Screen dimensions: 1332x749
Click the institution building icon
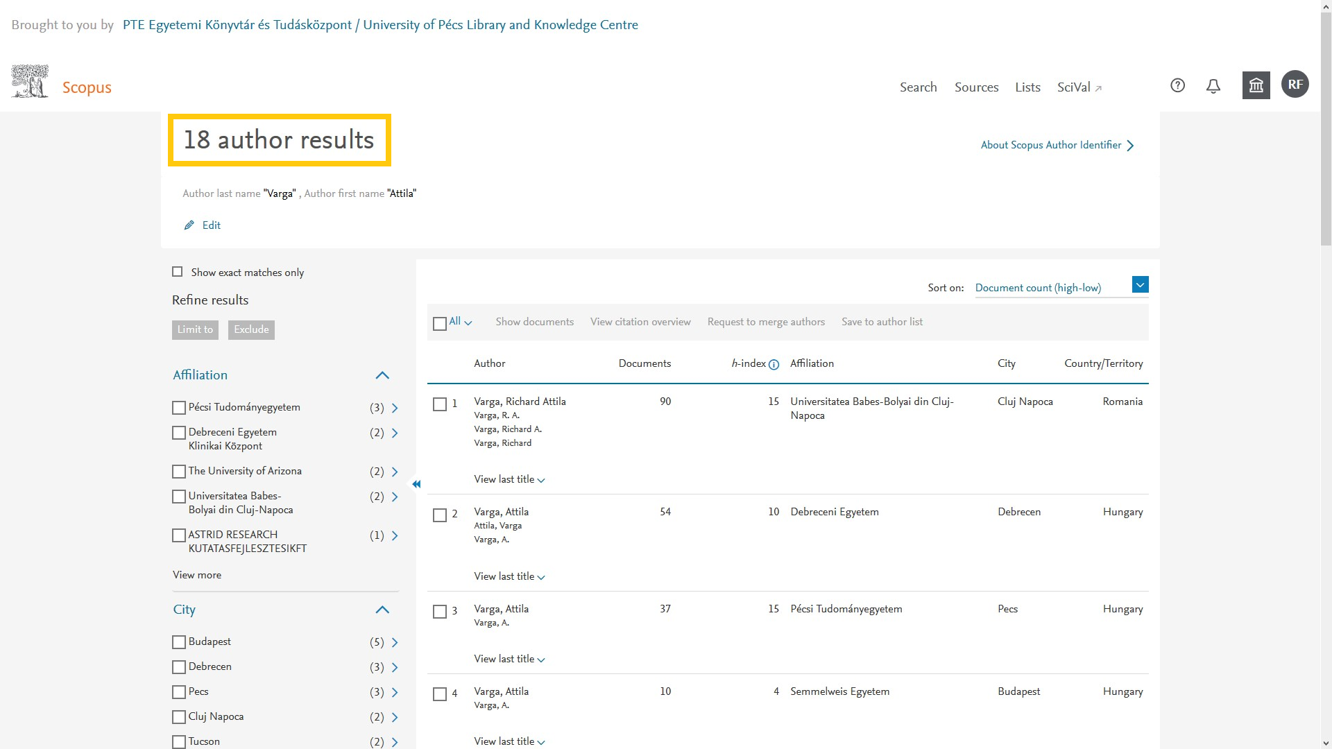[1256, 85]
